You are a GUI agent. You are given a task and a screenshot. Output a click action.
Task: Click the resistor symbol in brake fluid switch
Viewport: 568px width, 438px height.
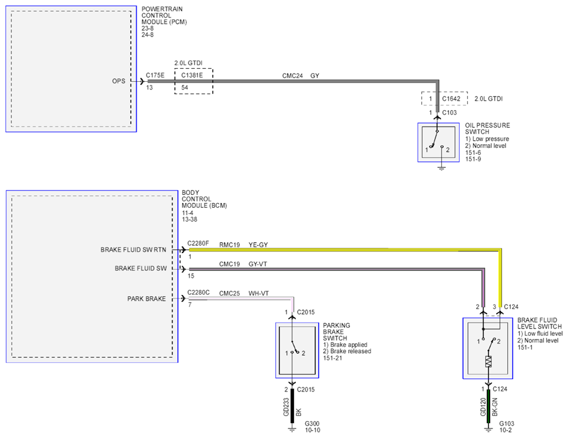pyautogui.click(x=488, y=361)
